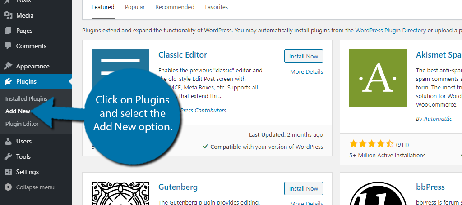Click the Settings sliders icon

coord(8,172)
